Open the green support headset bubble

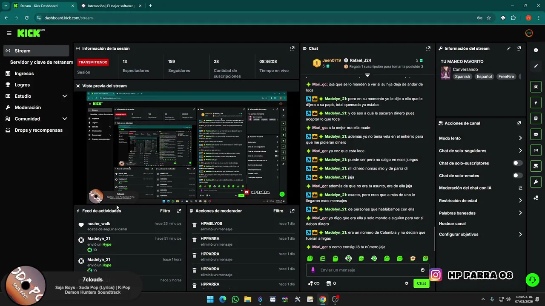tap(532, 280)
